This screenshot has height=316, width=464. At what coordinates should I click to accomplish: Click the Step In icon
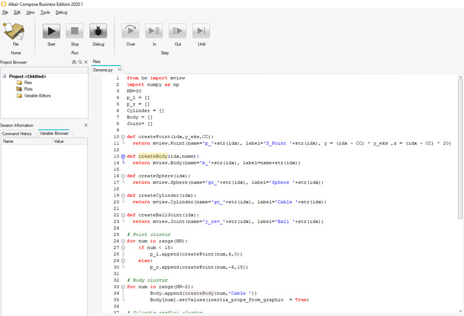pyautogui.click(x=154, y=32)
